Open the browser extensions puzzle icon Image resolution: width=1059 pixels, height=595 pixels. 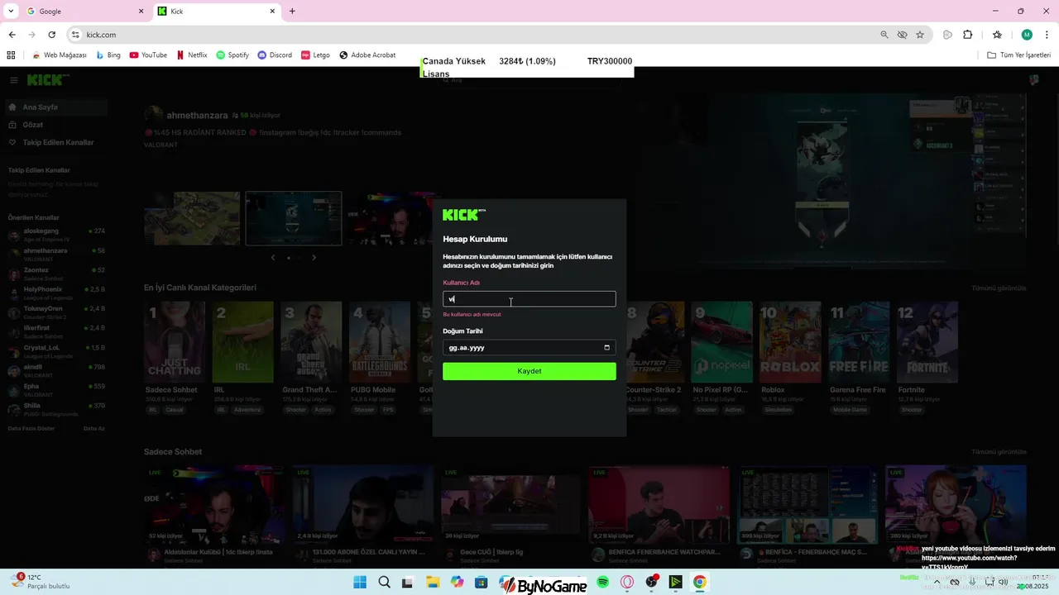(x=968, y=35)
